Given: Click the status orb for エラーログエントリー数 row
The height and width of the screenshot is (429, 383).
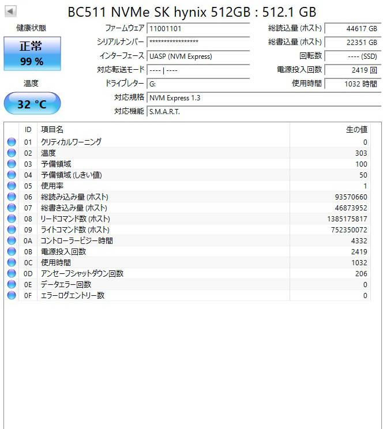Looking at the screenshot, I should tap(12, 295).
